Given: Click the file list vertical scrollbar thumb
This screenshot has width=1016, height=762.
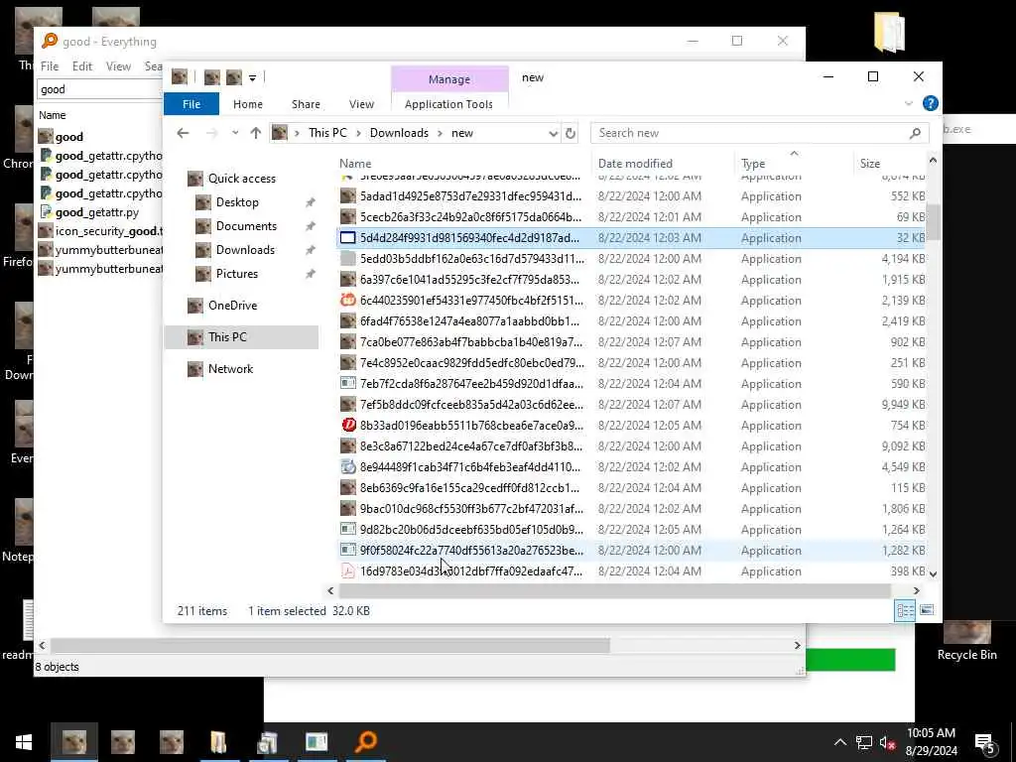Looking at the screenshot, I should (933, 221).
